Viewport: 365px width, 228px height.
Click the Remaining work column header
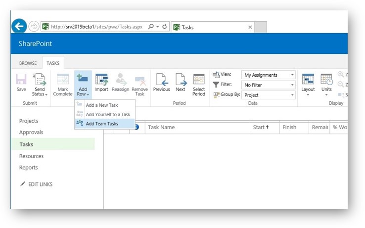pyautogui.click(x=319, y=127)
